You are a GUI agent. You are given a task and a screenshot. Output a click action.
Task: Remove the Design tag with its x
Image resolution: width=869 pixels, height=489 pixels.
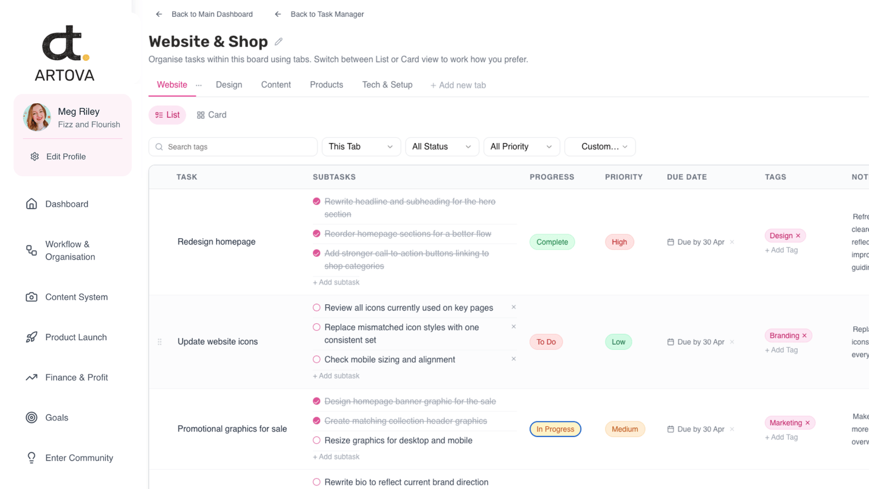click(x=798, y=236)
